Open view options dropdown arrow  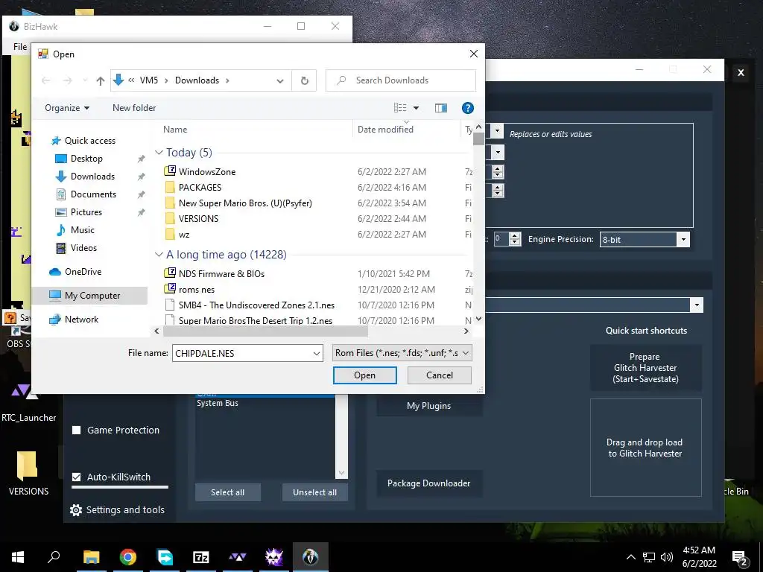coord(416,108)
